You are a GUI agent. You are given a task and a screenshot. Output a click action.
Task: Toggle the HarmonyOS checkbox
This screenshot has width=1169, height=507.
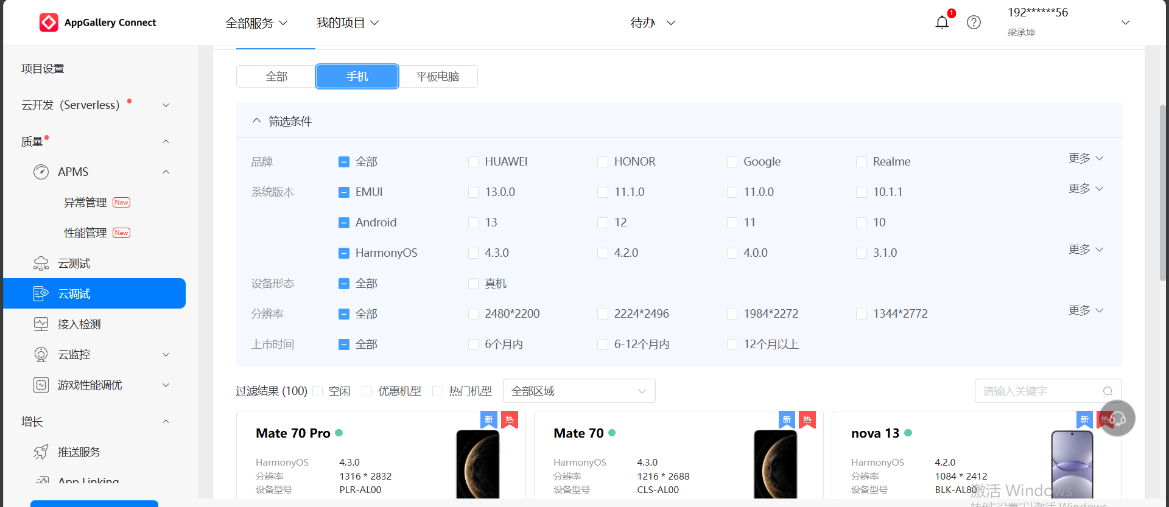tap(344, 253)
